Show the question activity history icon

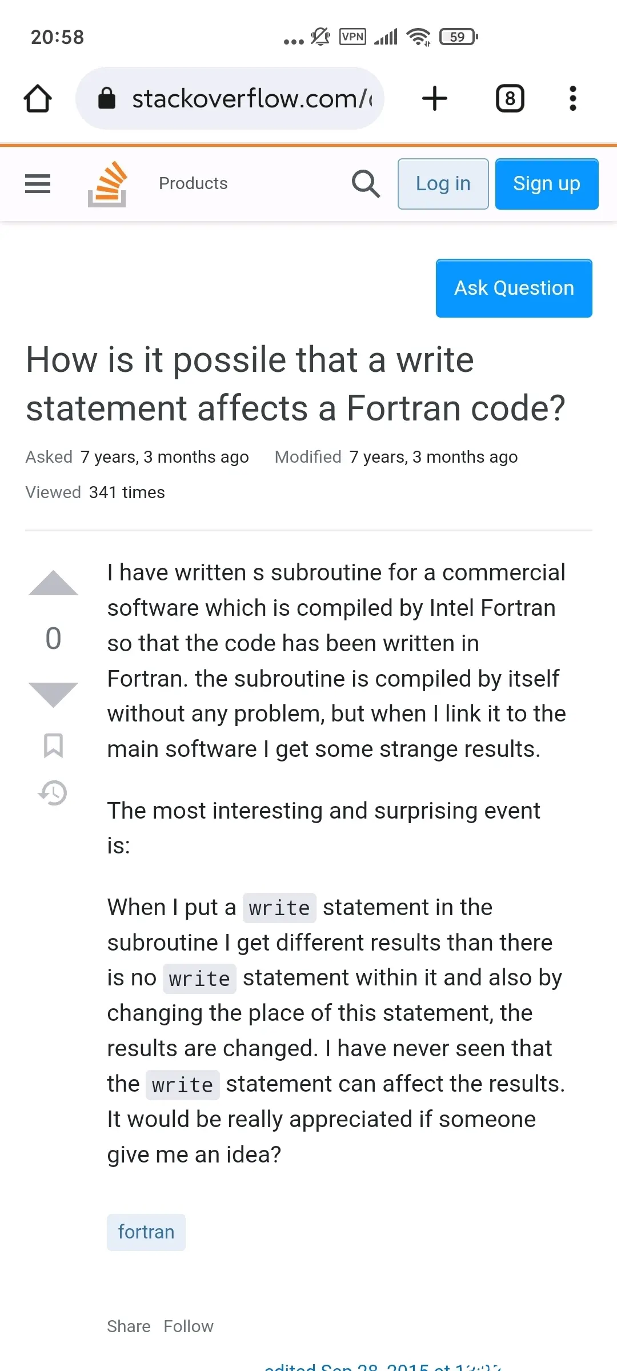pos(53,793)
